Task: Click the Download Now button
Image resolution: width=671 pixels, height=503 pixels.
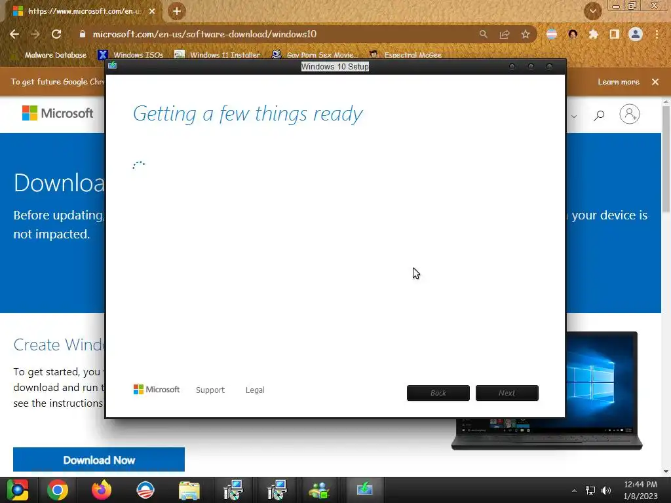Action: tap(99, 460)
